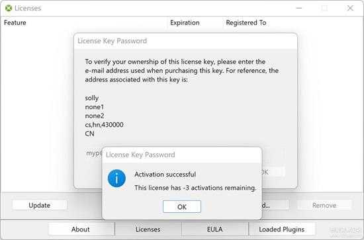Click the partly covered OK button behind popup

(273, 172)
